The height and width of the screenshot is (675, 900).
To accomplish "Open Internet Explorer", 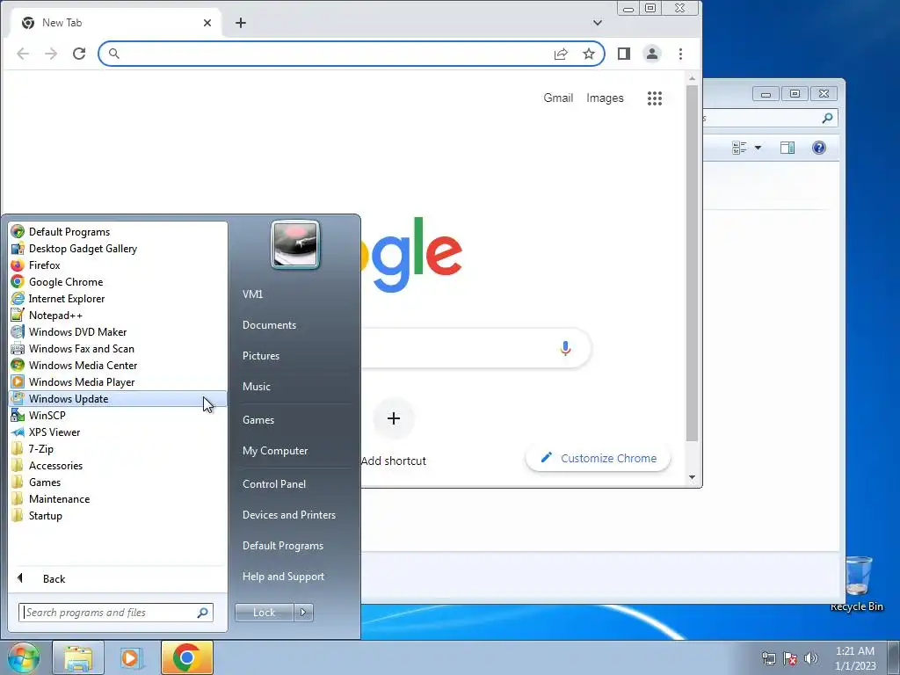I will click(118, 299).
